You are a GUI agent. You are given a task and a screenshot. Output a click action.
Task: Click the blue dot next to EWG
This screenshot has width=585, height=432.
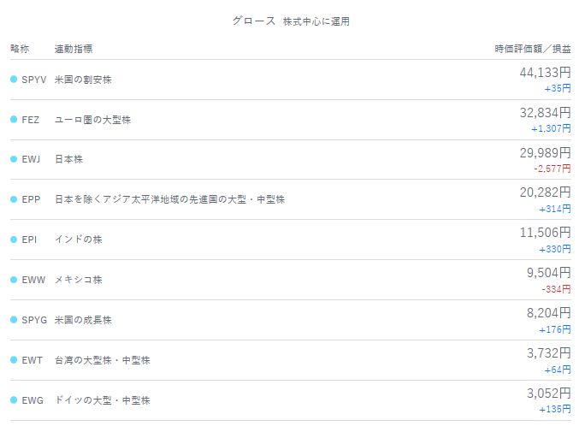[x=14, y=400]
